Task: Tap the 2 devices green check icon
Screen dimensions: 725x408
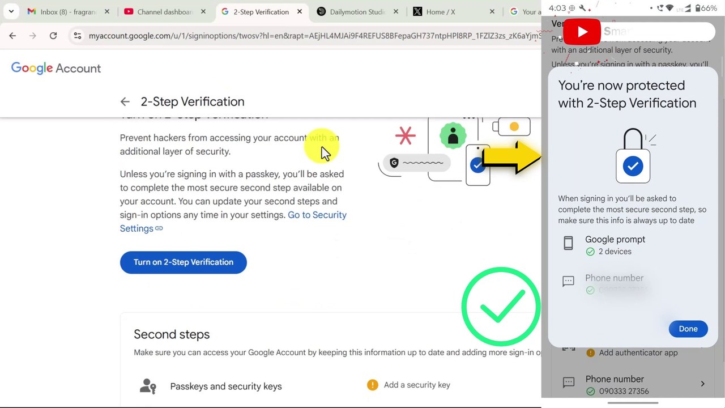Action: 590,252
